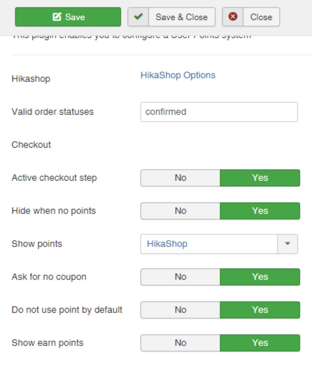Viewport: 312px width, 381px height.
Task: Open the HikaShop Options link
Action: coord(178,75)
